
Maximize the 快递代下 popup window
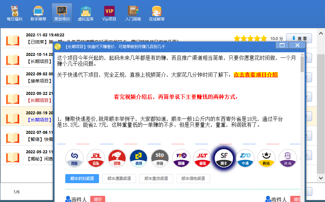click(x=282, y=45)
